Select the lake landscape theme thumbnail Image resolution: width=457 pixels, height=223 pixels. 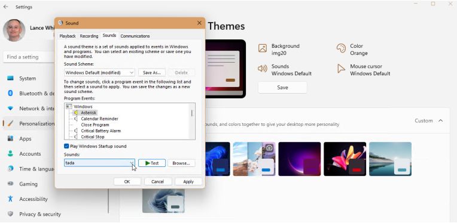(x=390, y=159)
